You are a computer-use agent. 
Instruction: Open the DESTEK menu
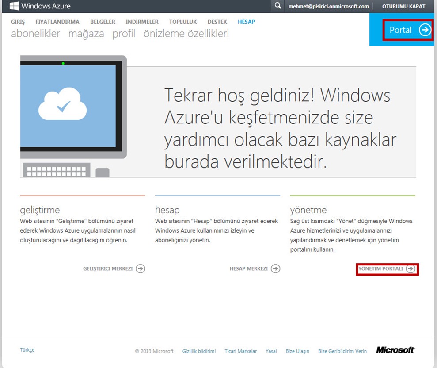click(217, 22)
